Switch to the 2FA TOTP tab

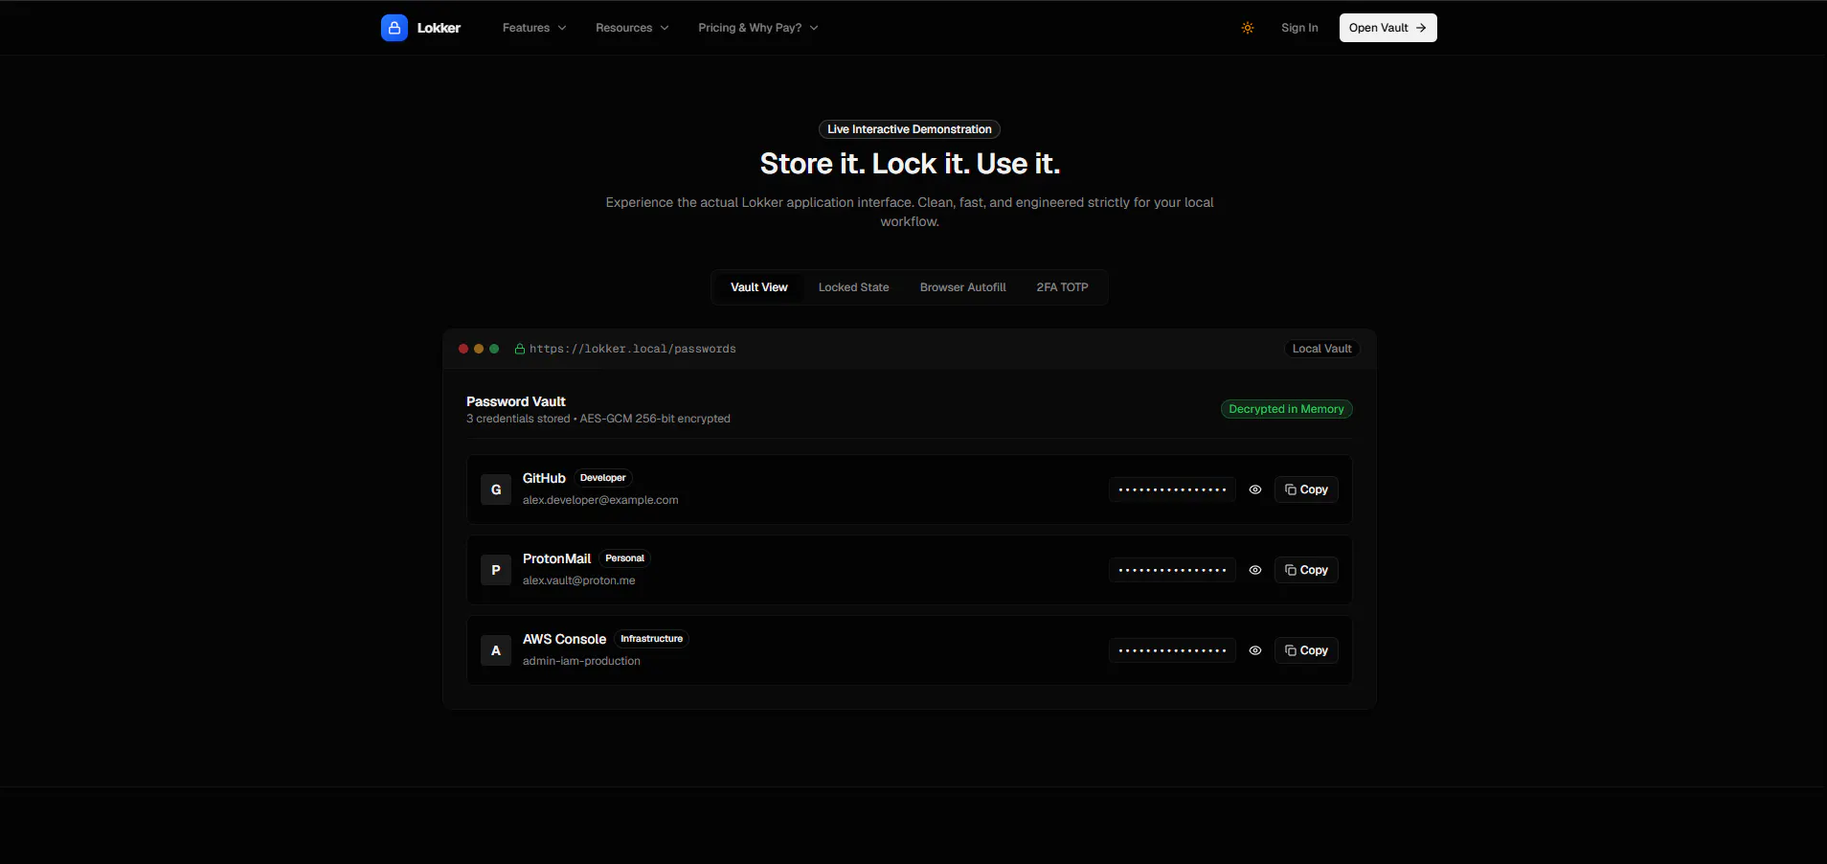1062,287
